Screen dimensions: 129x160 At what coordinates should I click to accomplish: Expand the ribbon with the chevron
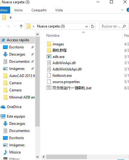pyautogui.click(x=122, y=10)
